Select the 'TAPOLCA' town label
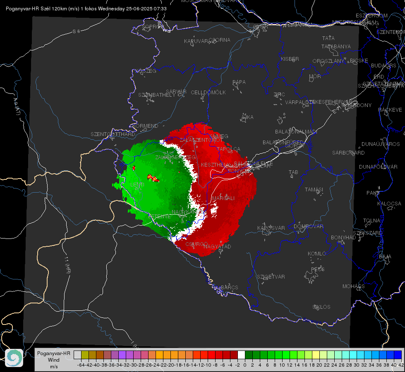The image size is (405, 372). pos(229,149)
